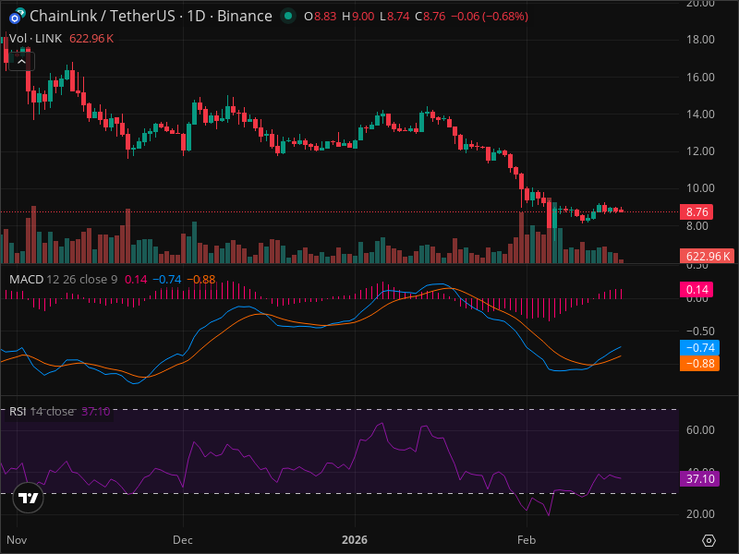Click the 16.00 price scale label
Image resolution: width=739 pixels, height=554 pixels.
(x=700, y=78)
